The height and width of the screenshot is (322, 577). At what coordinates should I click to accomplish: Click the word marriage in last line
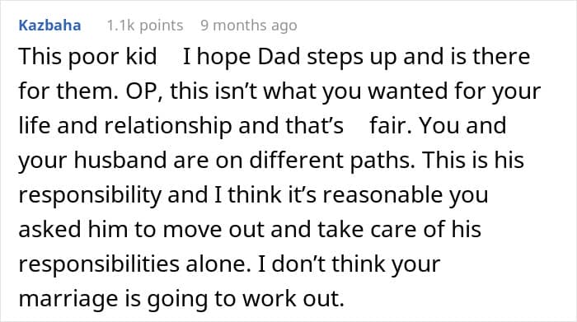[x=68, y=298]
